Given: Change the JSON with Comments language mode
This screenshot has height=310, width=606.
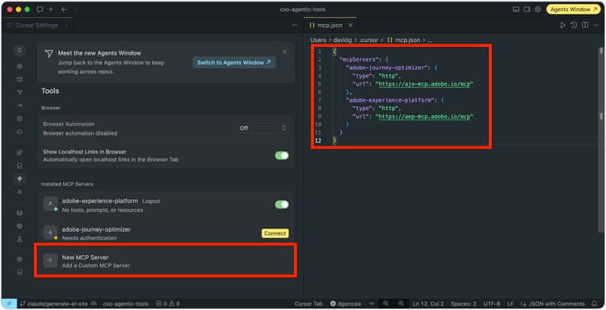Looking at the screenshot, I should click(557, 304).
